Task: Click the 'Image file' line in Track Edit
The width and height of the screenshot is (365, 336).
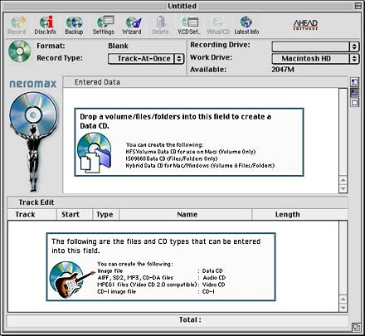Action: coord(110,270)
